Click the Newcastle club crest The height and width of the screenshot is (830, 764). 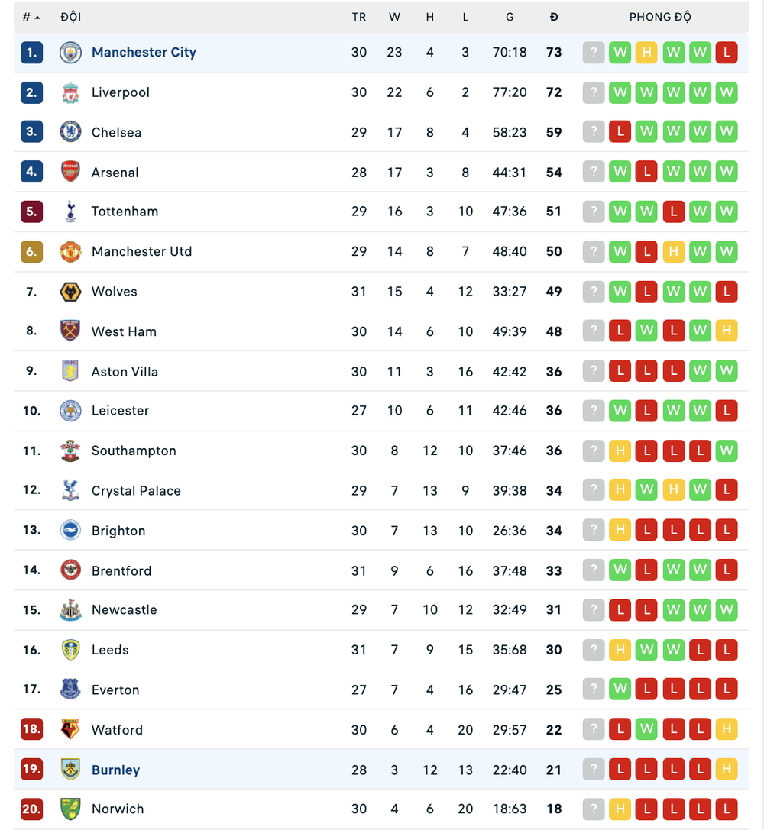point(70,610)
